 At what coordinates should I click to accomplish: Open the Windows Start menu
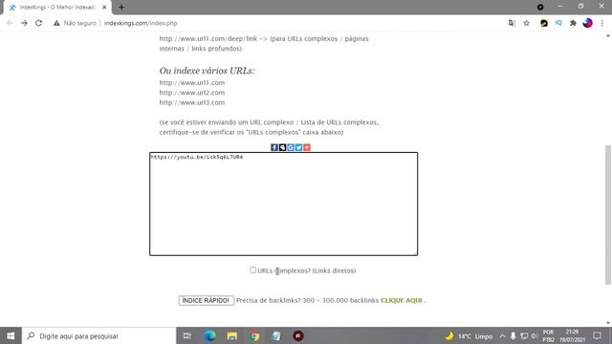pos(11,335)
